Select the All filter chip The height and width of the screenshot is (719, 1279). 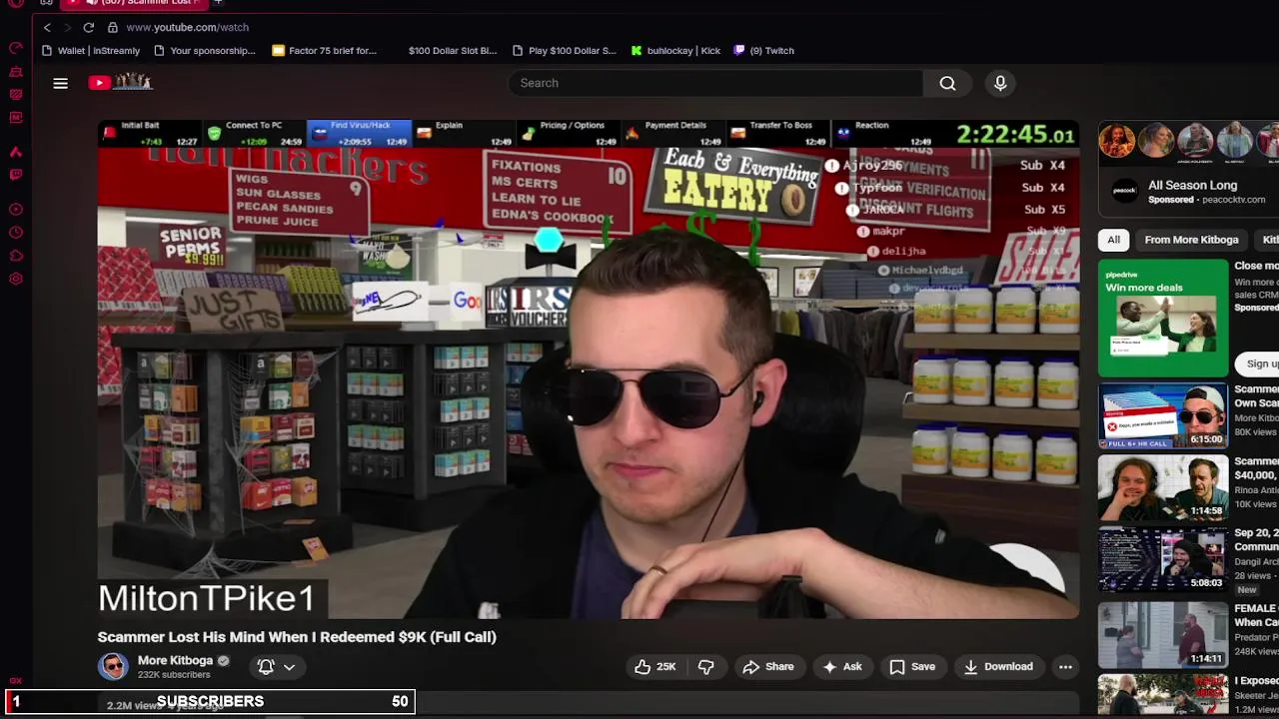tap(1113, 240)
